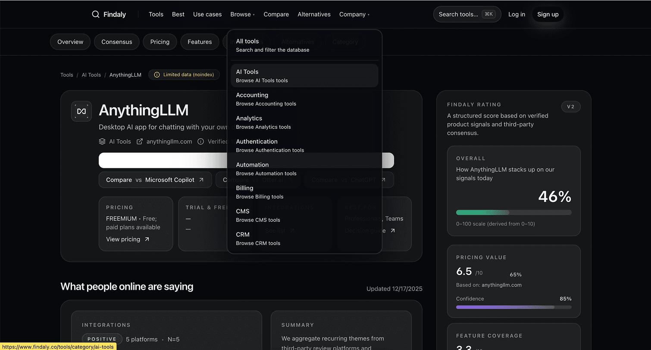Click the Log in link
Screen dimensions: 651x350
pos(516,14)
